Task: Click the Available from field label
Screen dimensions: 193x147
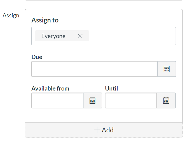Action: tap(50, 89)
